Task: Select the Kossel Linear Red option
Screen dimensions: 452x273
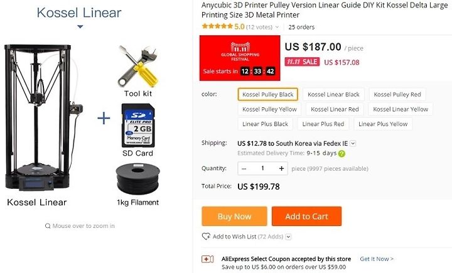Action: point(335,109)
